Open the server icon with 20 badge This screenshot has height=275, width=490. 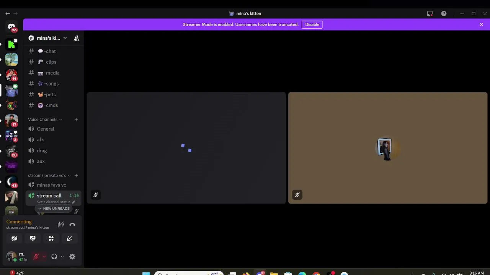pos(11,151)
